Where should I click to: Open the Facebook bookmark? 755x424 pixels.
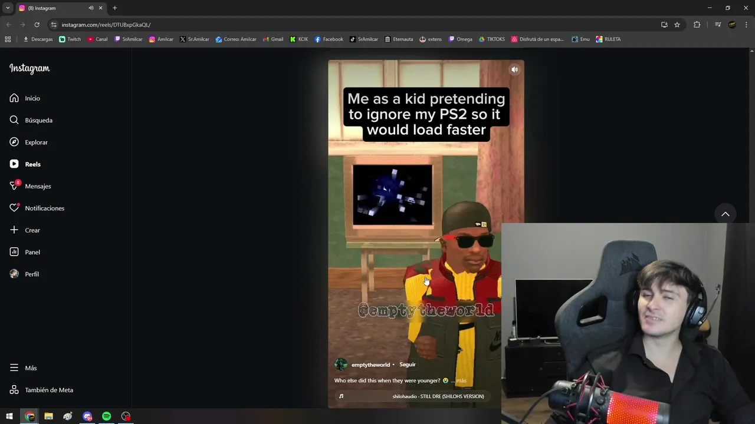pos(329,39)
